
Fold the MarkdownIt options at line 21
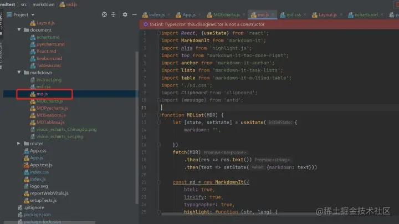pos(159,182)
